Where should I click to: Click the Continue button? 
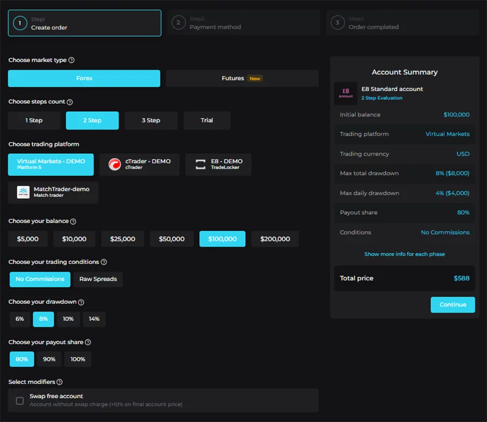tap(452, 305)
